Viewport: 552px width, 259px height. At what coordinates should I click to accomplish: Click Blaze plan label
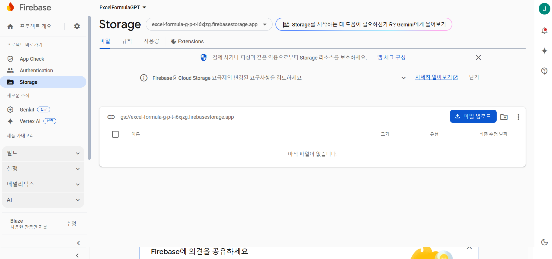17,221
